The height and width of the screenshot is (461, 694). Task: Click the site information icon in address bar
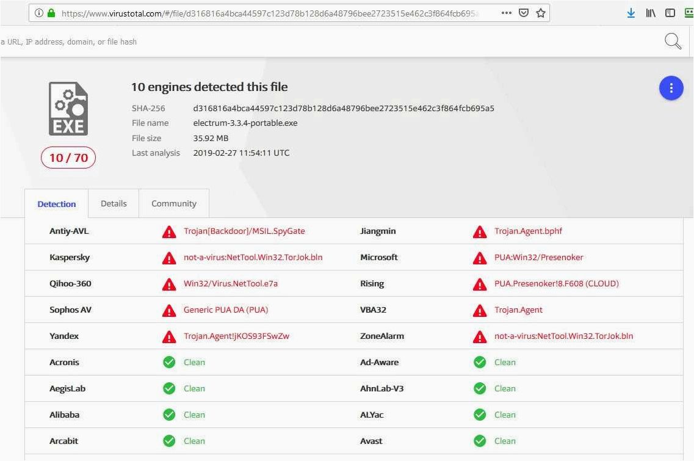(x=39, y=13)
